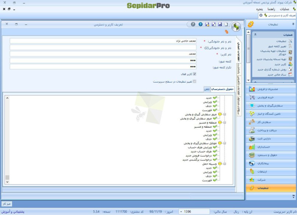Open سفارش‌گیری و پخش module in sidebar
The width and height of the screenshot is (297, 215).
270,105
